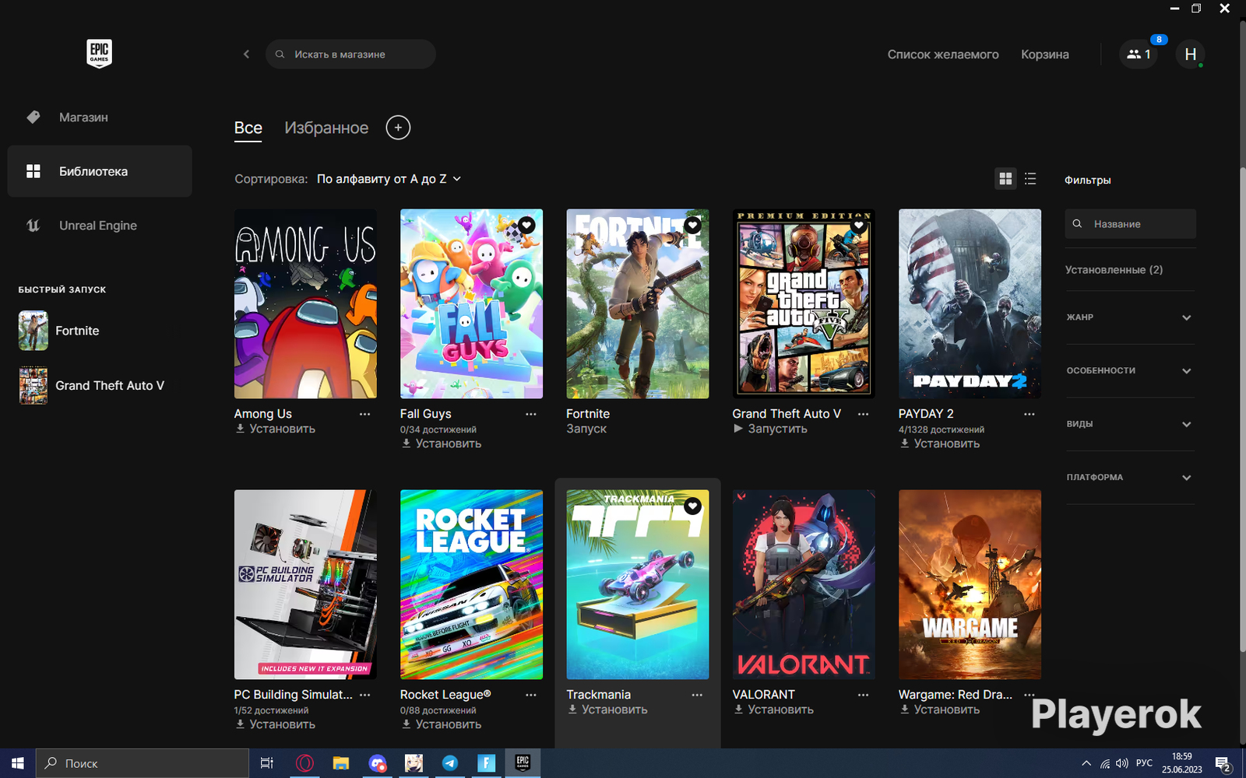The width and height of the screenshot is (1246, 778).
Task: Expand the Особенности filter section
Action: [x=1129, y=371]
